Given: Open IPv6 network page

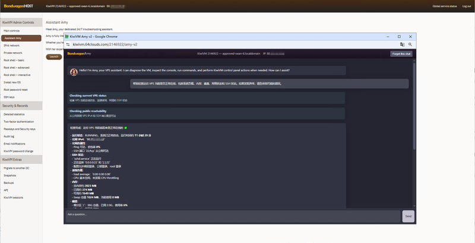Looking at the screenshot, I should click(11, 46).
